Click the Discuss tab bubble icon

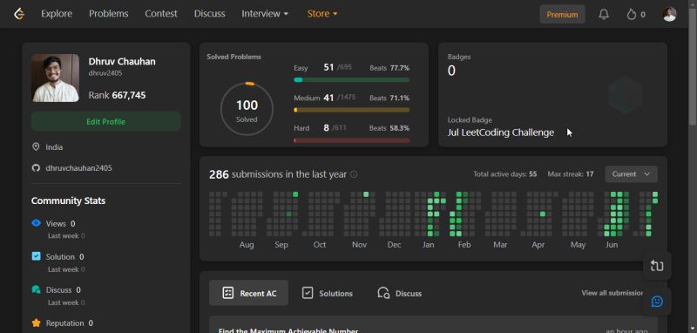pos(383,293)
